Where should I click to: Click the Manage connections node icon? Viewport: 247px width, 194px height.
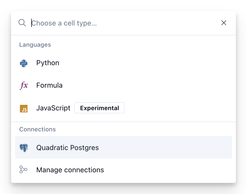[23, 170]
